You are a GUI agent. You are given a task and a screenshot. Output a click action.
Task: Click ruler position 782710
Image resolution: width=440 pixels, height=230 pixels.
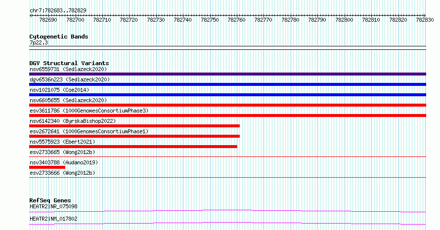point(102,20)
